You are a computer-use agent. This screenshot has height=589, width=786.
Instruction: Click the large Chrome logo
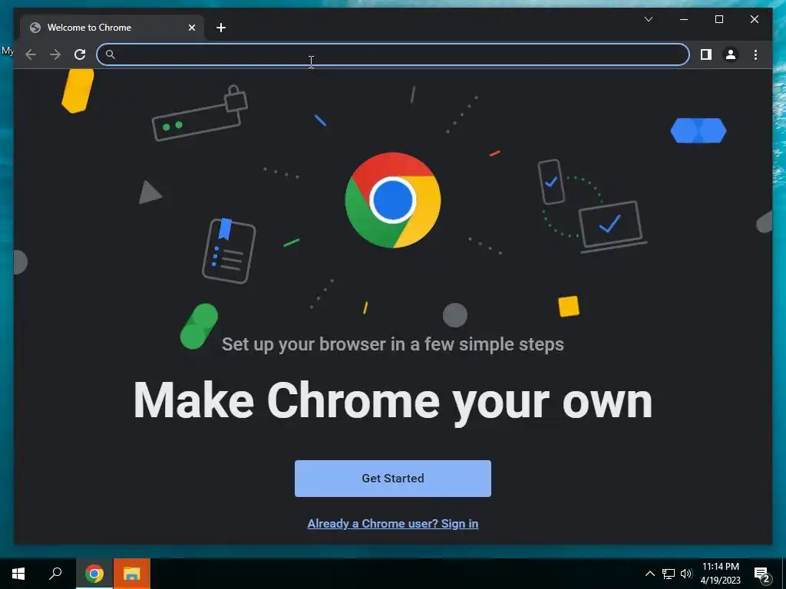pyautogui.click(x=392, y=200)
